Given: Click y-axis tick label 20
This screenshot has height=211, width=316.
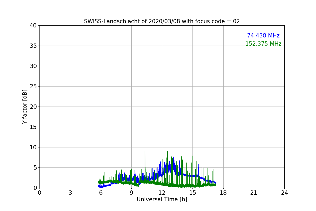Looking at the screenshot, I should pyautogui.click(x=33, y=107).
